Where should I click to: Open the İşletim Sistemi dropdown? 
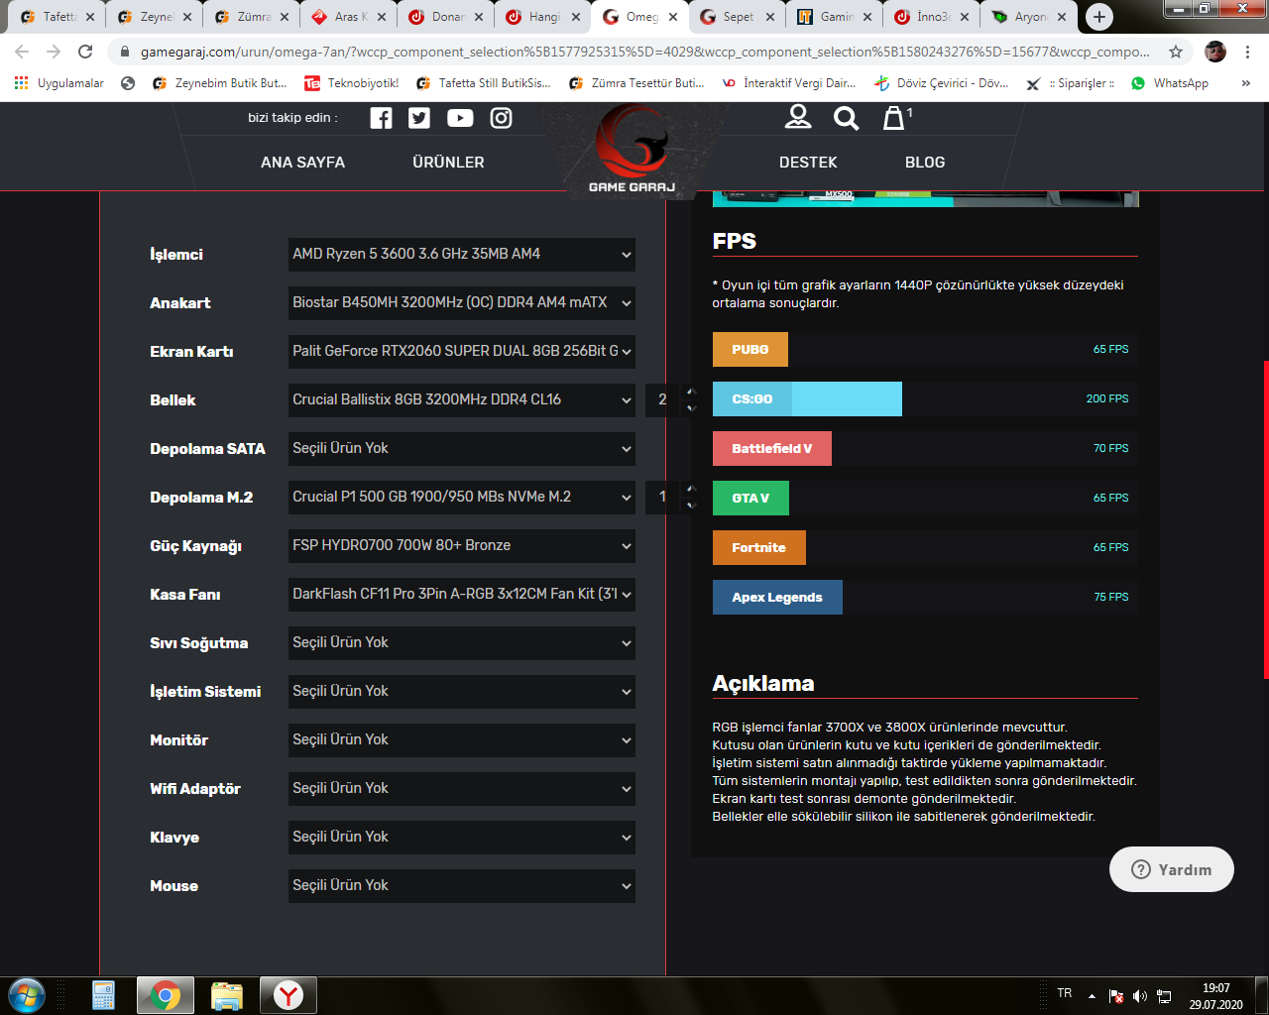tap(462, 691)
